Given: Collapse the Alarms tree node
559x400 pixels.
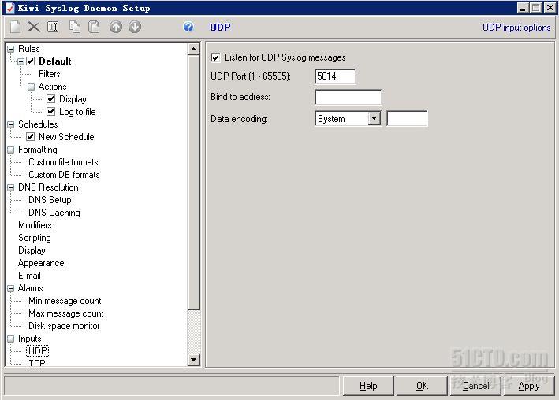Looking at the screenshot, I should coord(11,288).
